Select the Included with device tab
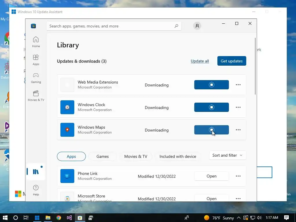This screenshot has width=296, height=222. (178, 156)
